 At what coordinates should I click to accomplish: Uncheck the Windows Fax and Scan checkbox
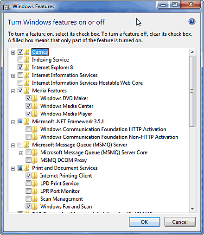pyautogui.click(x=28, y=206)
